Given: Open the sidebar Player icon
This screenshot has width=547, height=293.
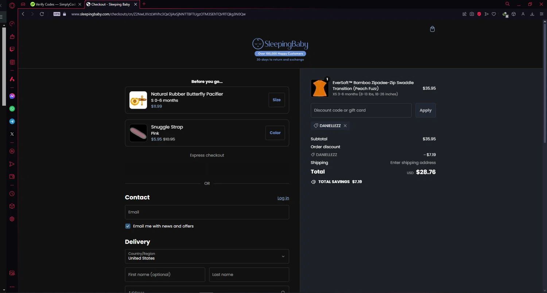Looking at the screenshot, I should (12, 151).
